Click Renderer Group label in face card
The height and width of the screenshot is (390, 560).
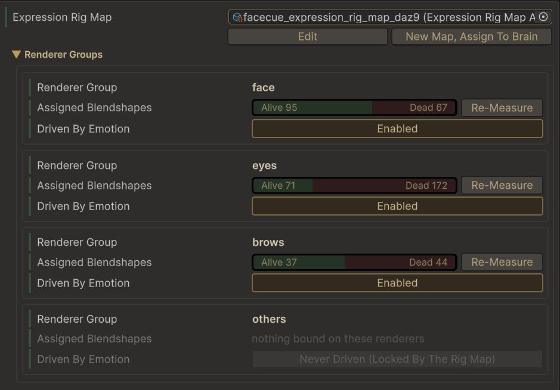click(77, 88)
